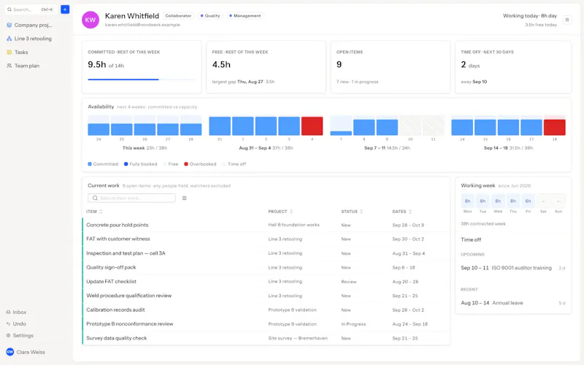Image resolution: width=584 pixels, height=365 pixels.
Task: Click the Company projects icon
Action: [9, 25]
